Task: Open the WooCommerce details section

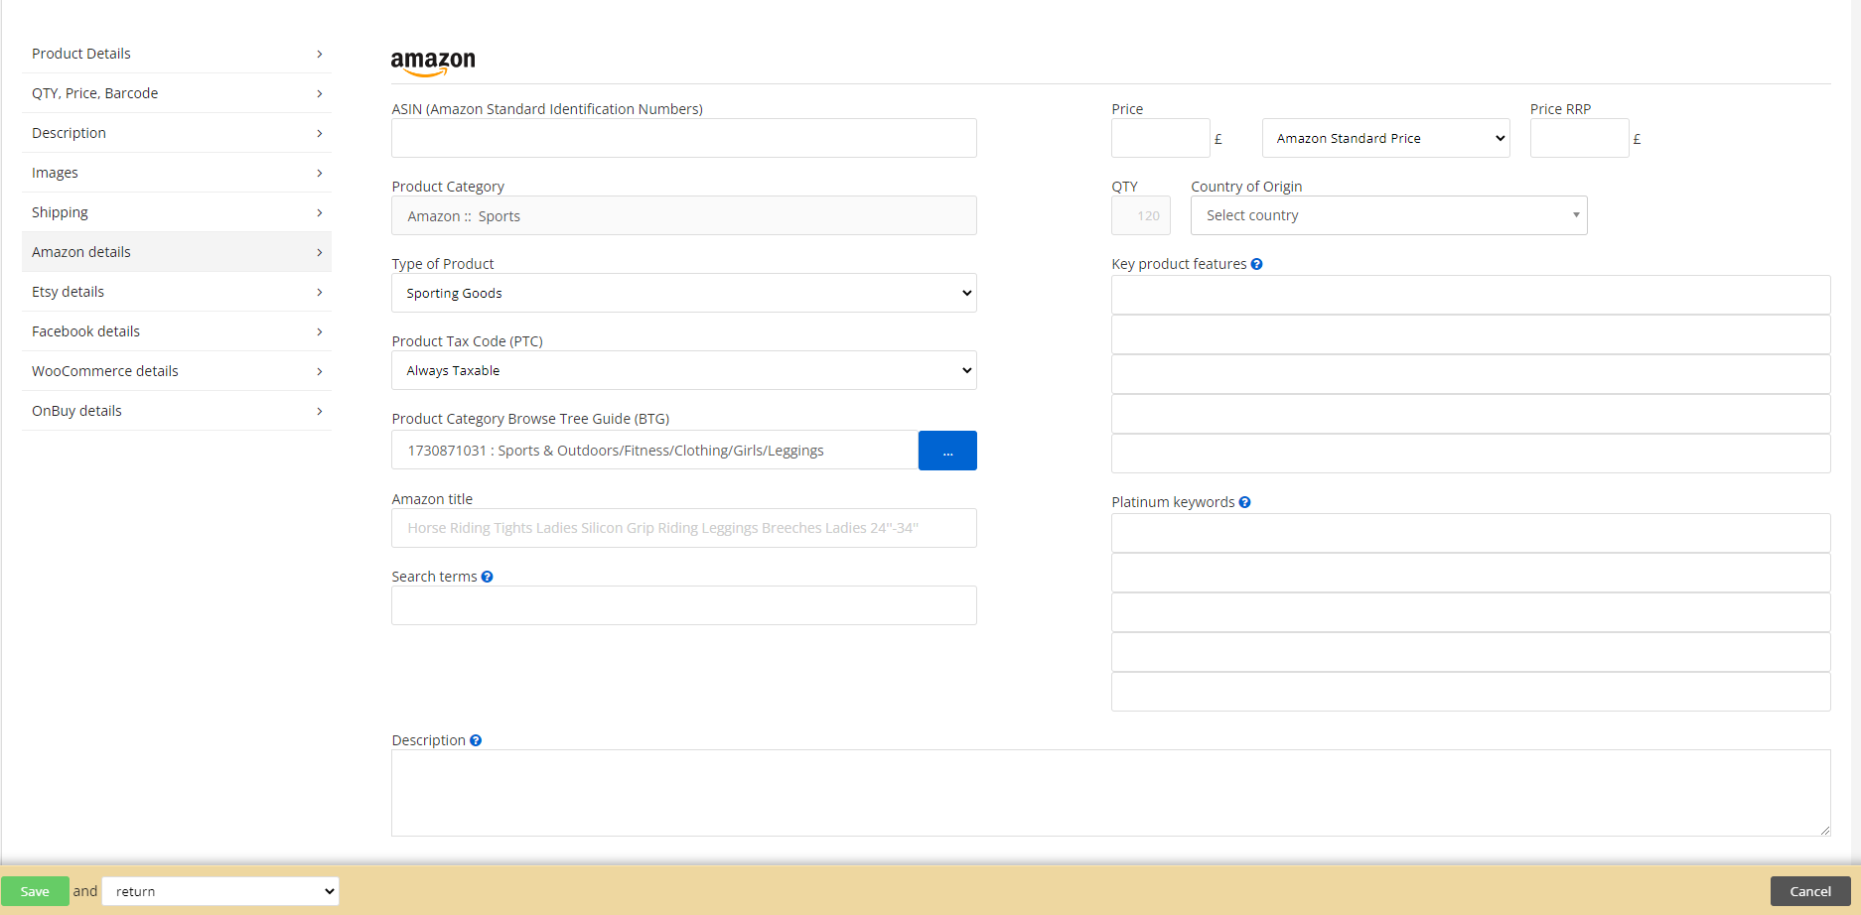Action: click(x=177, y=371)
